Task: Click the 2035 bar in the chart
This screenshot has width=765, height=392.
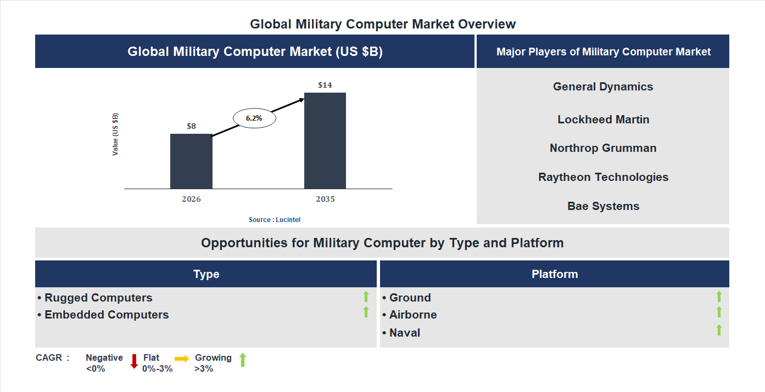Action: (325, 141)
